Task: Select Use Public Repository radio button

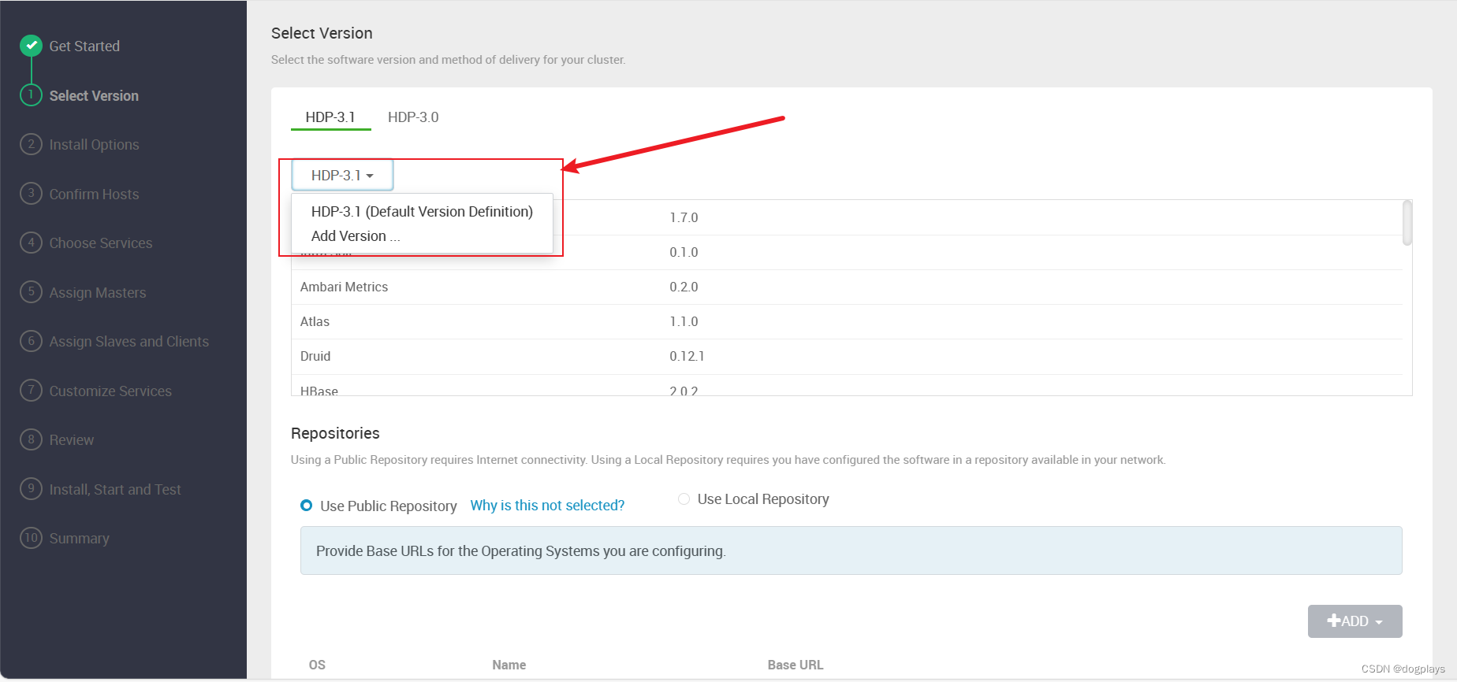Action: pyautogui.click(x=306, y=506)
